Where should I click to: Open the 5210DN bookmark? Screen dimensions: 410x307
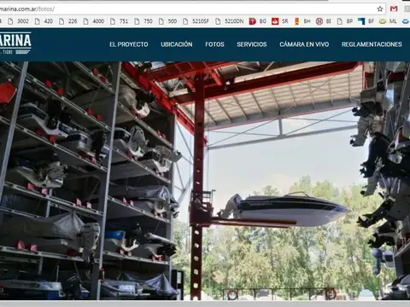tap(230, 21)
